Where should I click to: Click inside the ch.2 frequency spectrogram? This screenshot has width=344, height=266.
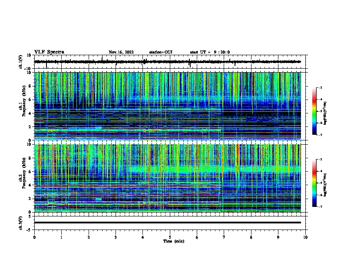(167, 178)
